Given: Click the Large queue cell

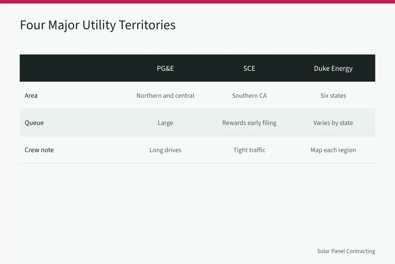Looking at the screenshot, I should coord(165,123).
